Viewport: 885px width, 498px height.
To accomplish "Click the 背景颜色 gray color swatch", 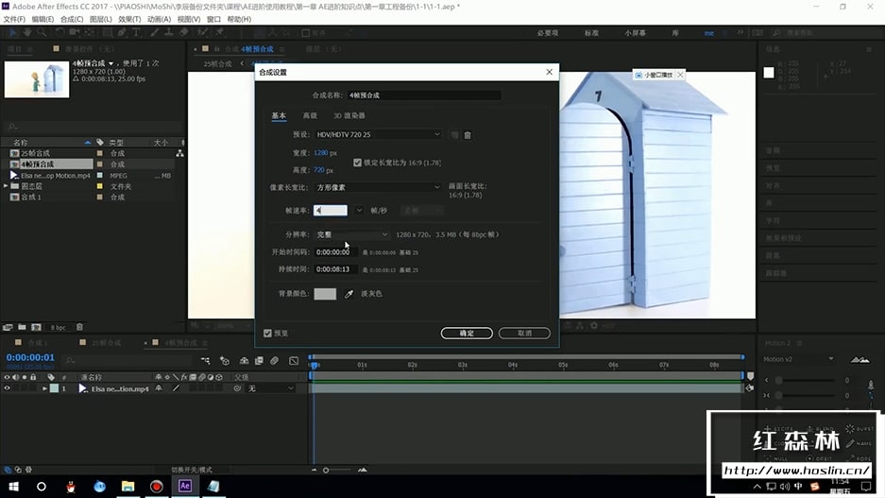I will pos(325,294).
